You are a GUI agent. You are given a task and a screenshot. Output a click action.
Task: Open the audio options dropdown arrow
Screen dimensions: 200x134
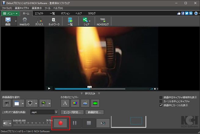pyautogui.click(x=10, y=123)
